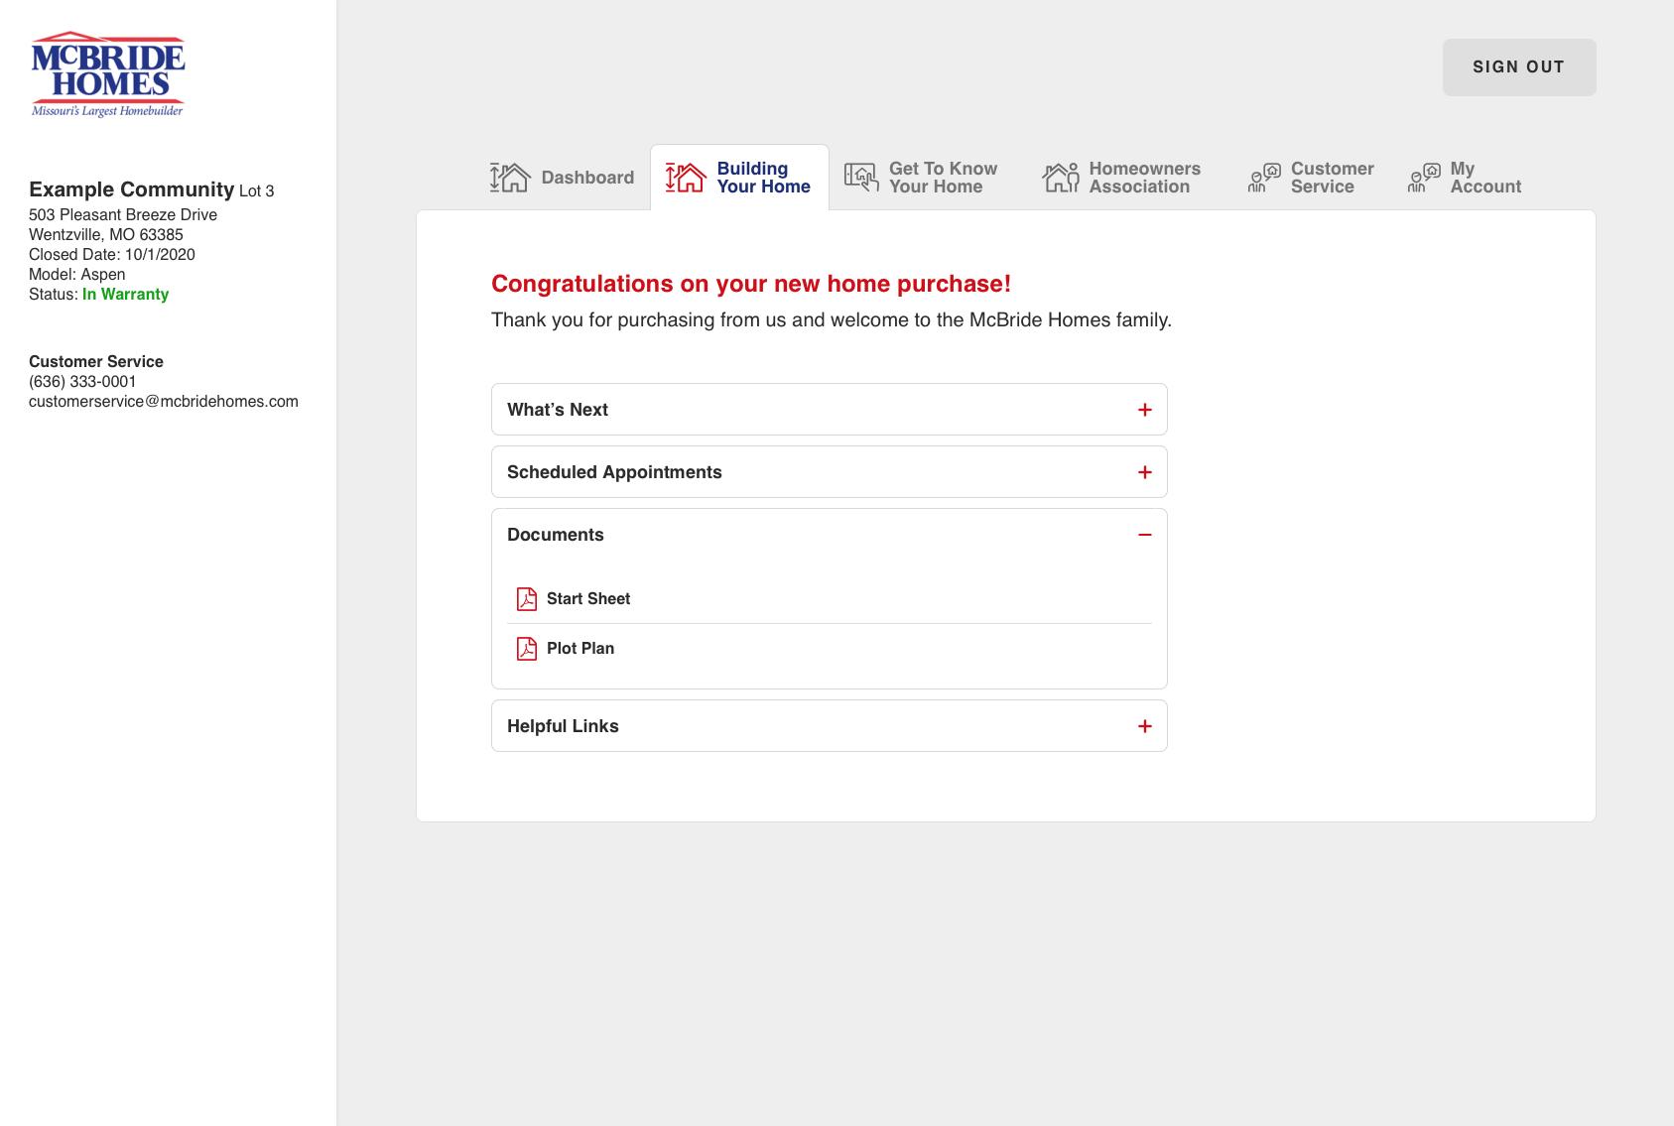Click the Thank you for purchasing welcome text
Image resolution: width=1674 pixels, height=1126 pixels.
(832, 320)
